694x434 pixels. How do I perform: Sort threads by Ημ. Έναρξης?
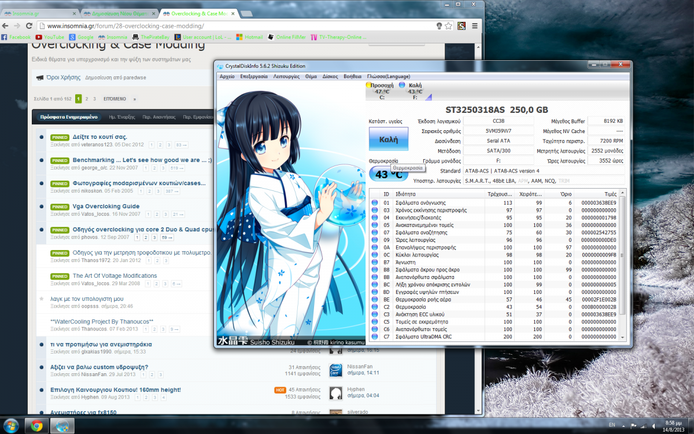click(121, 117)
